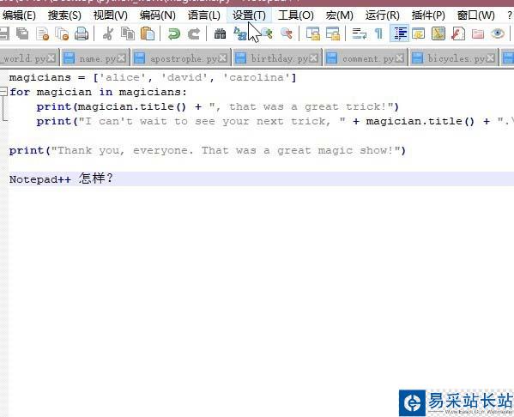This screenshot has height=417, width=514.
Task: Click the 'I can't wait to see' print line
Action: (275, 121)
